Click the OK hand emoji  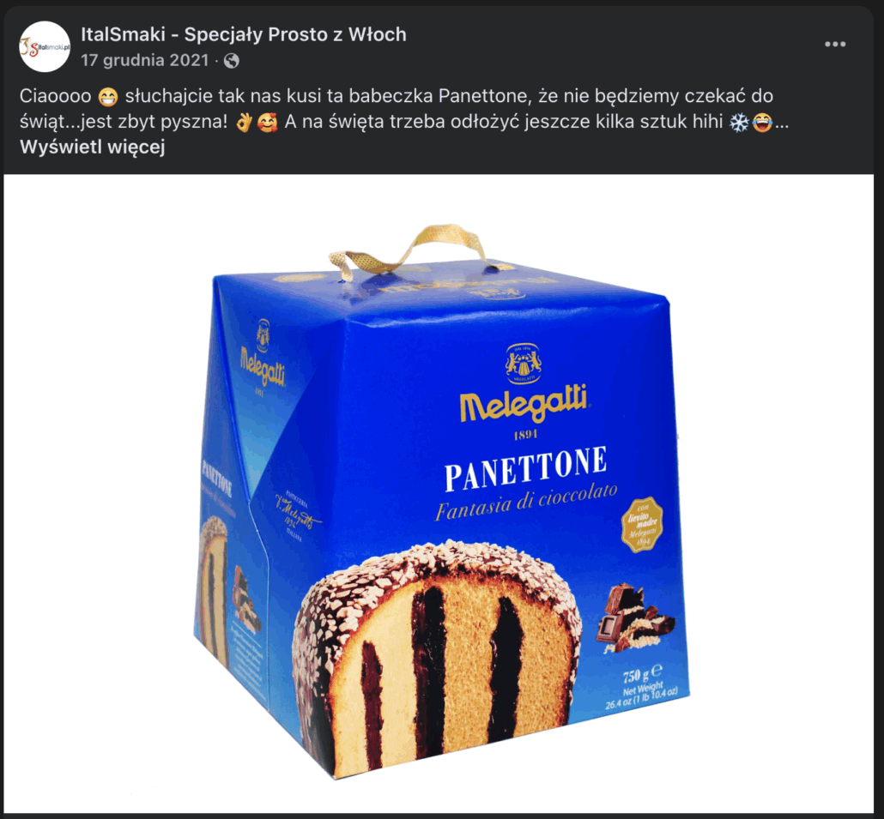[x=244, y=123]
